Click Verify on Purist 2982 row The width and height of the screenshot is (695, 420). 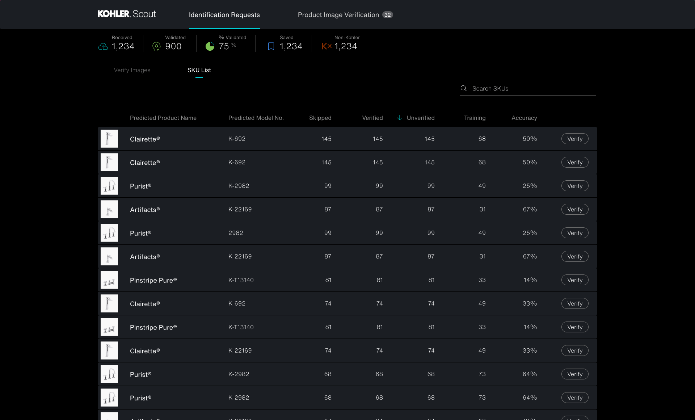pyautogui.click(x=574, y=233)
